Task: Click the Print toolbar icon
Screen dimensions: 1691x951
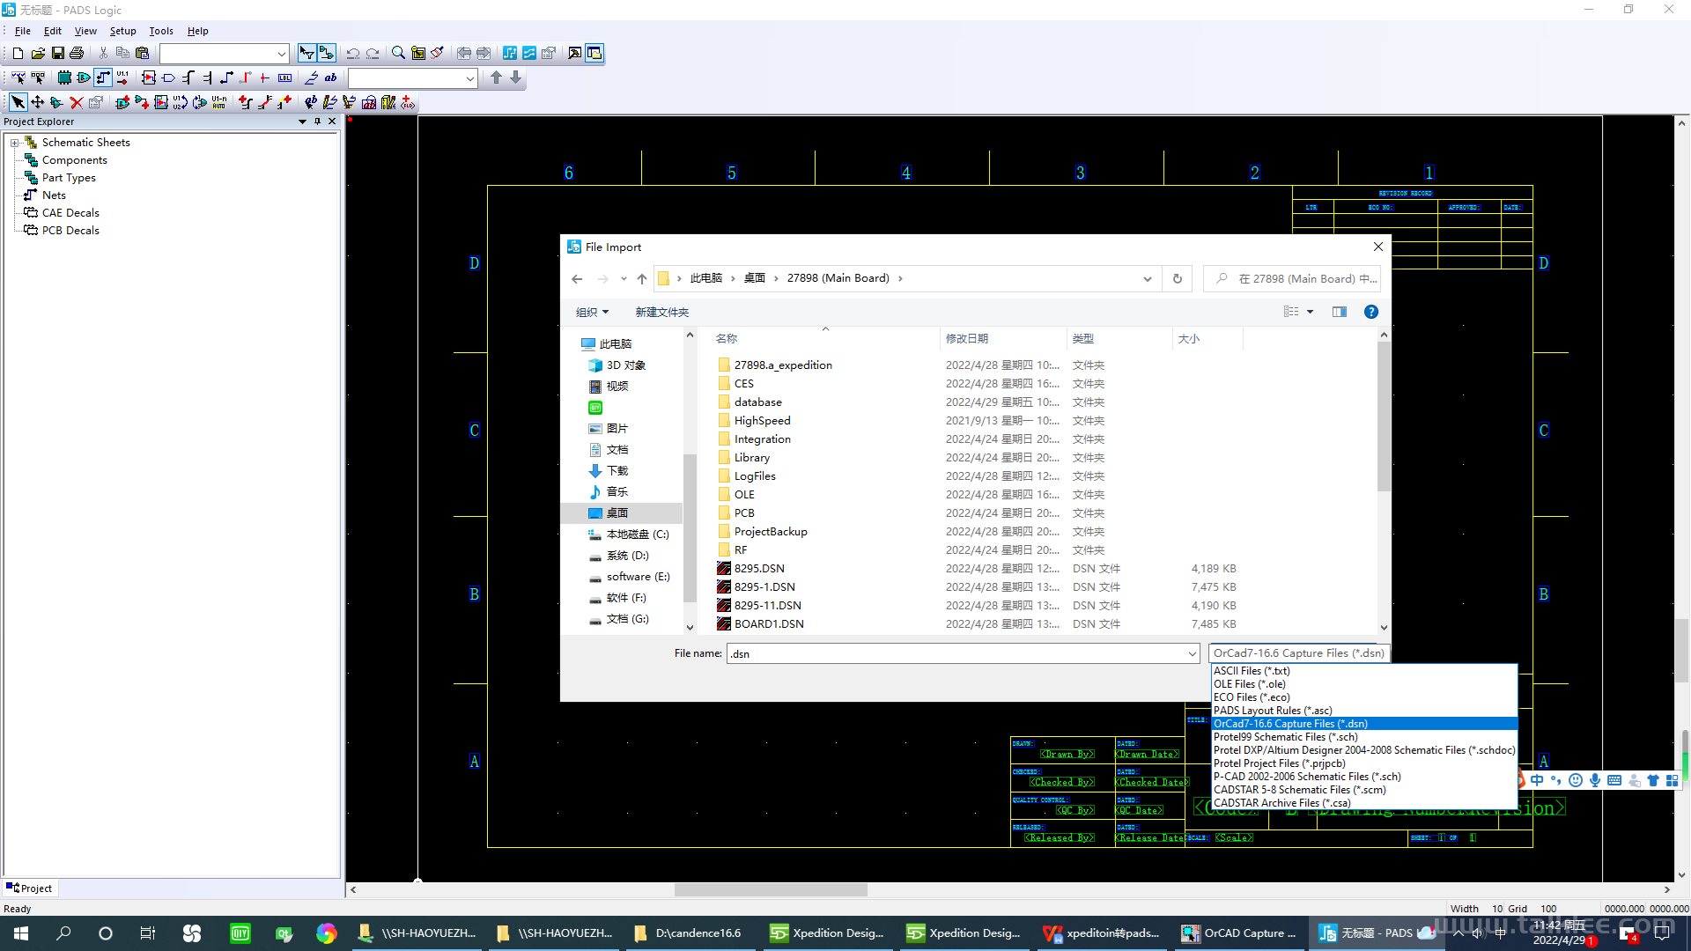Action: (77, 53)
